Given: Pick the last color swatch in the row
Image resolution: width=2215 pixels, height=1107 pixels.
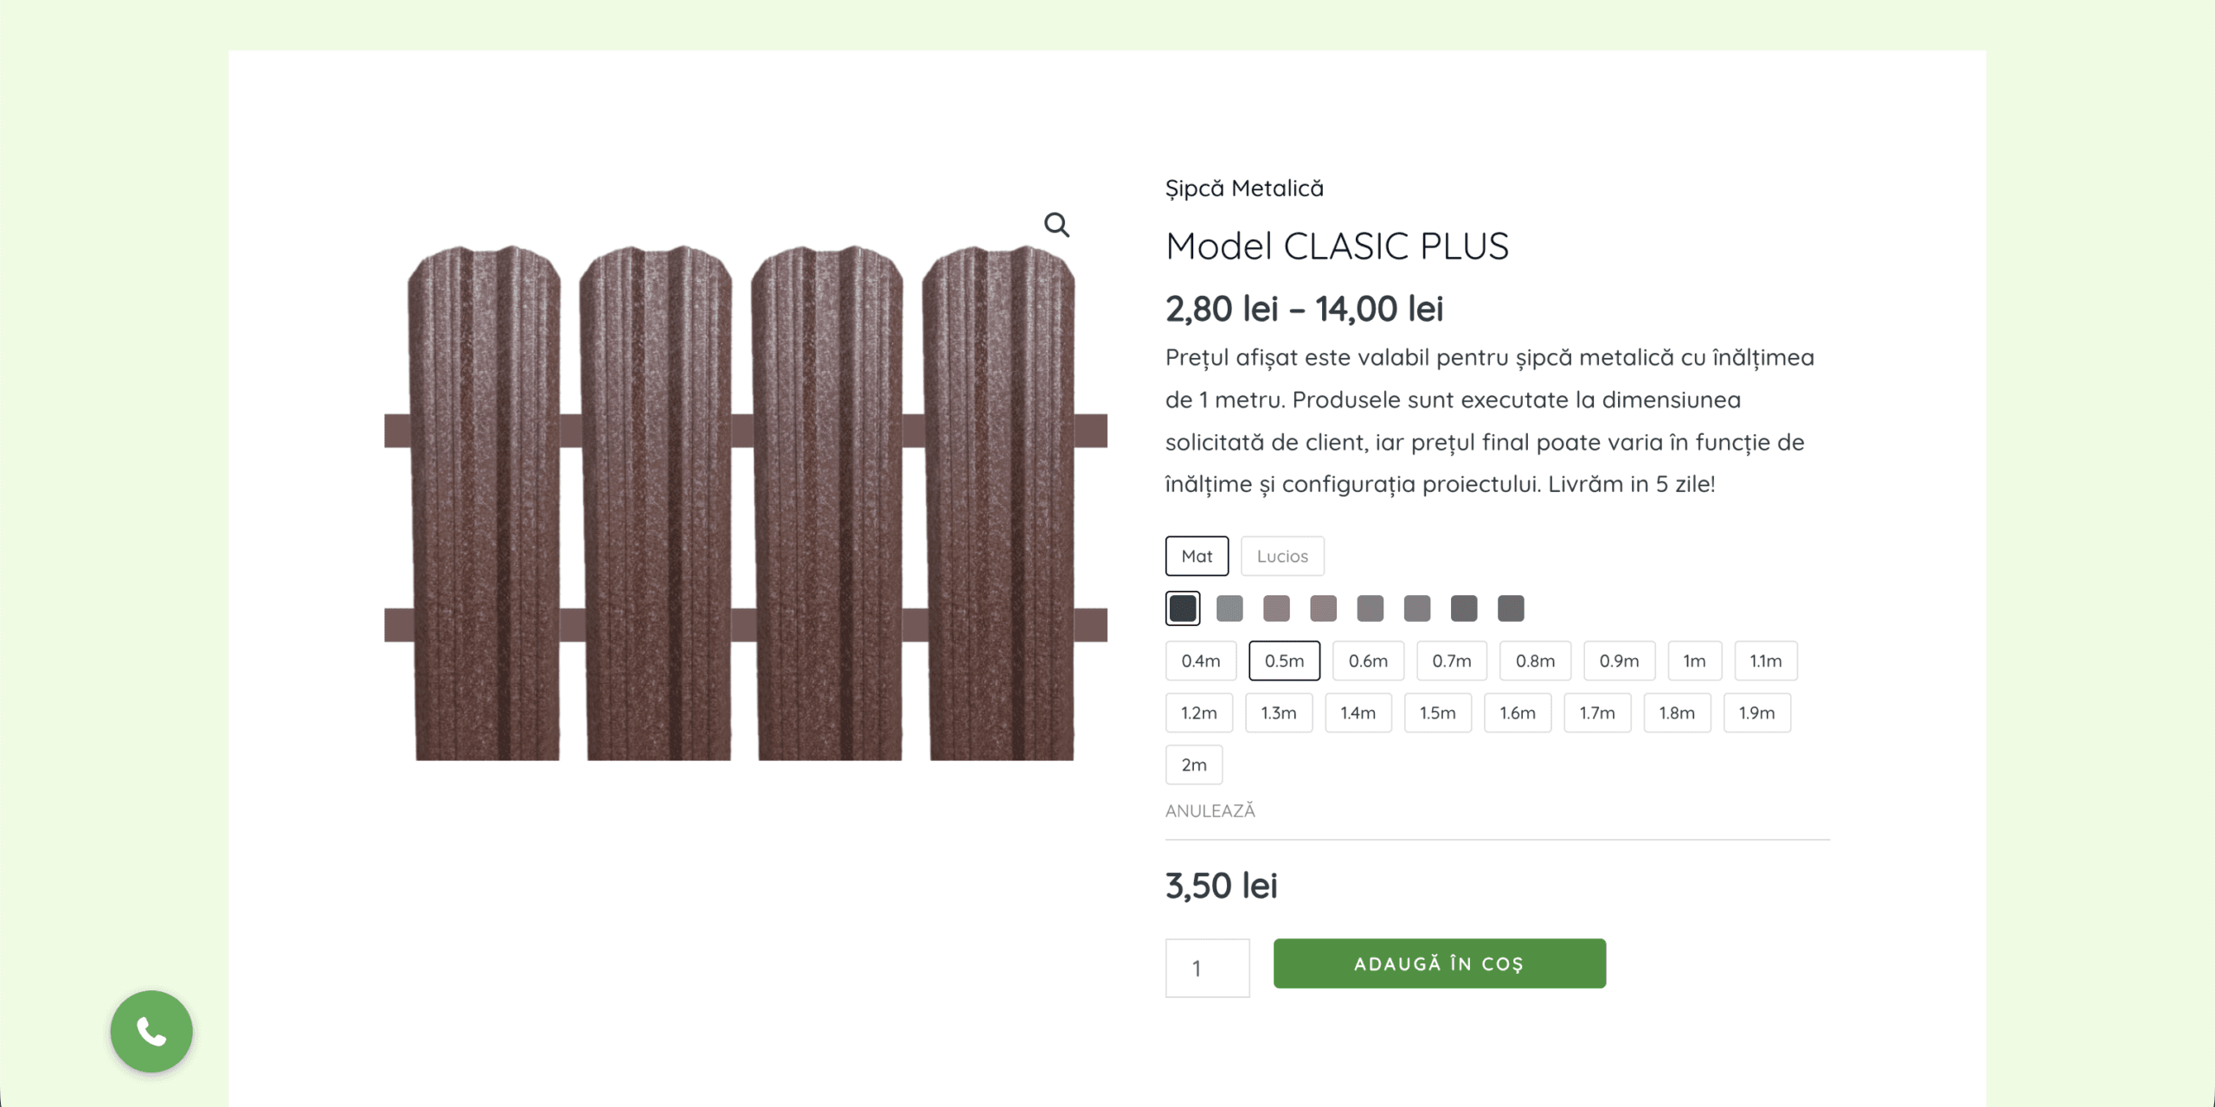Looking at the screenshot, I should [x=1511, y=608].
